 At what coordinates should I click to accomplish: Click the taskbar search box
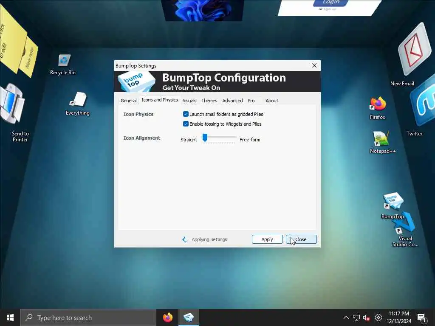(88, 318)
